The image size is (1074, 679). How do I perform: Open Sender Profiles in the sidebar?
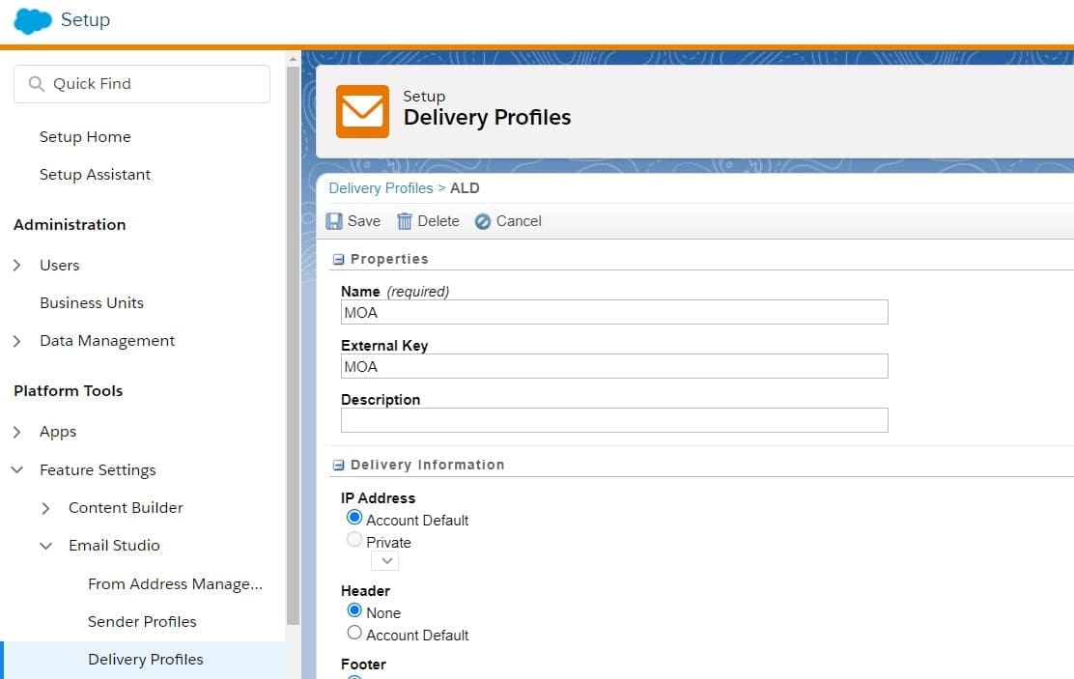[x=142, y=621]
